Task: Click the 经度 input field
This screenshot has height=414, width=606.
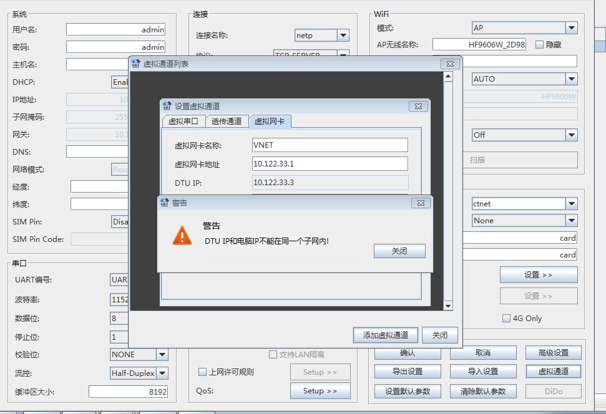Action: [x=99, y=186]
